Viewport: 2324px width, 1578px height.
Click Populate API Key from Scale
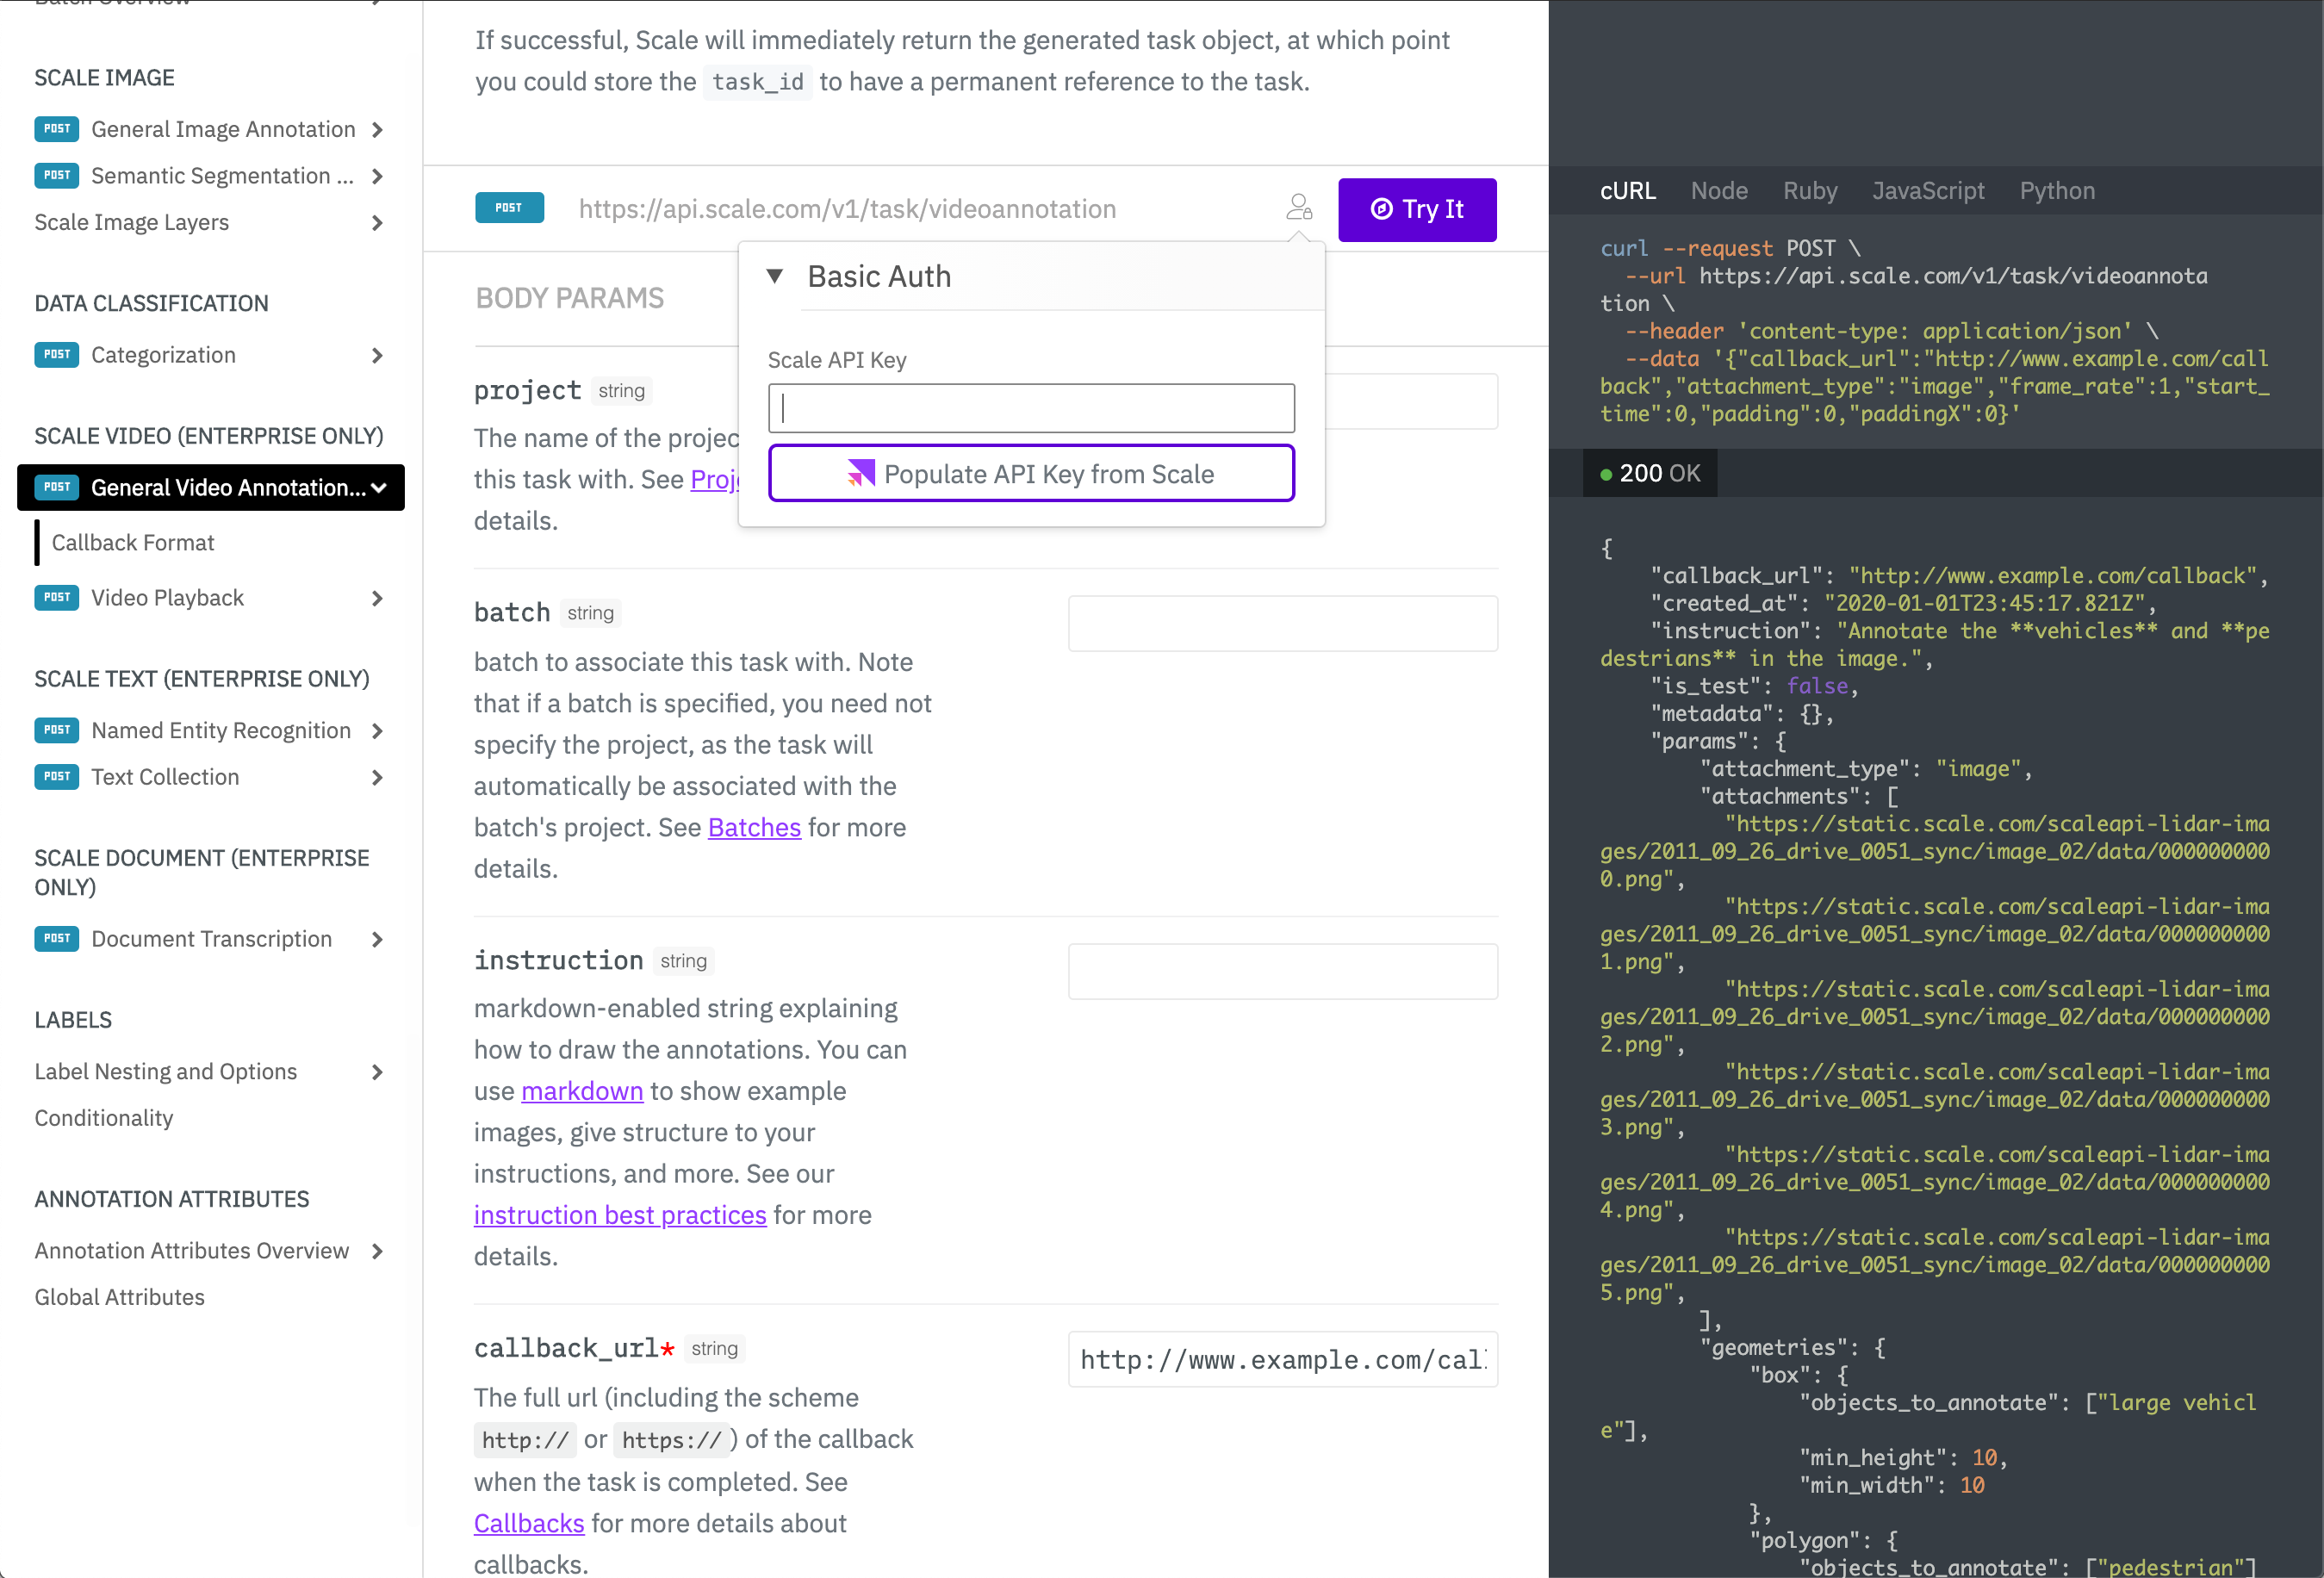[x=1031, y=473]
